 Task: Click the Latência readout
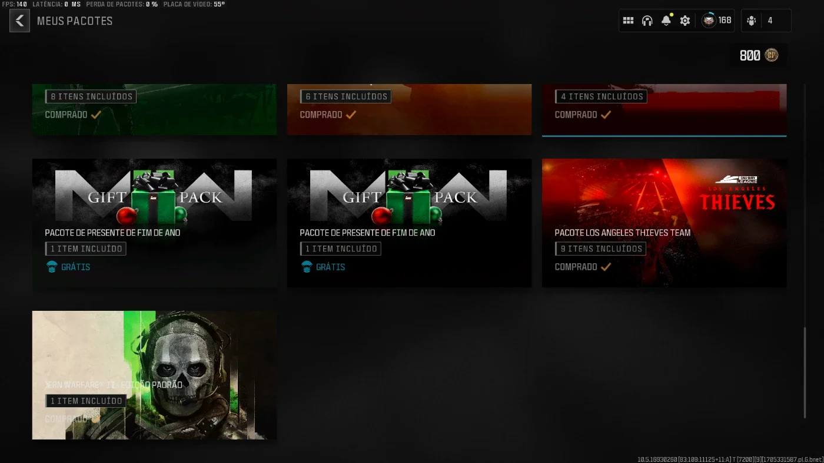(x=57, y=4)
